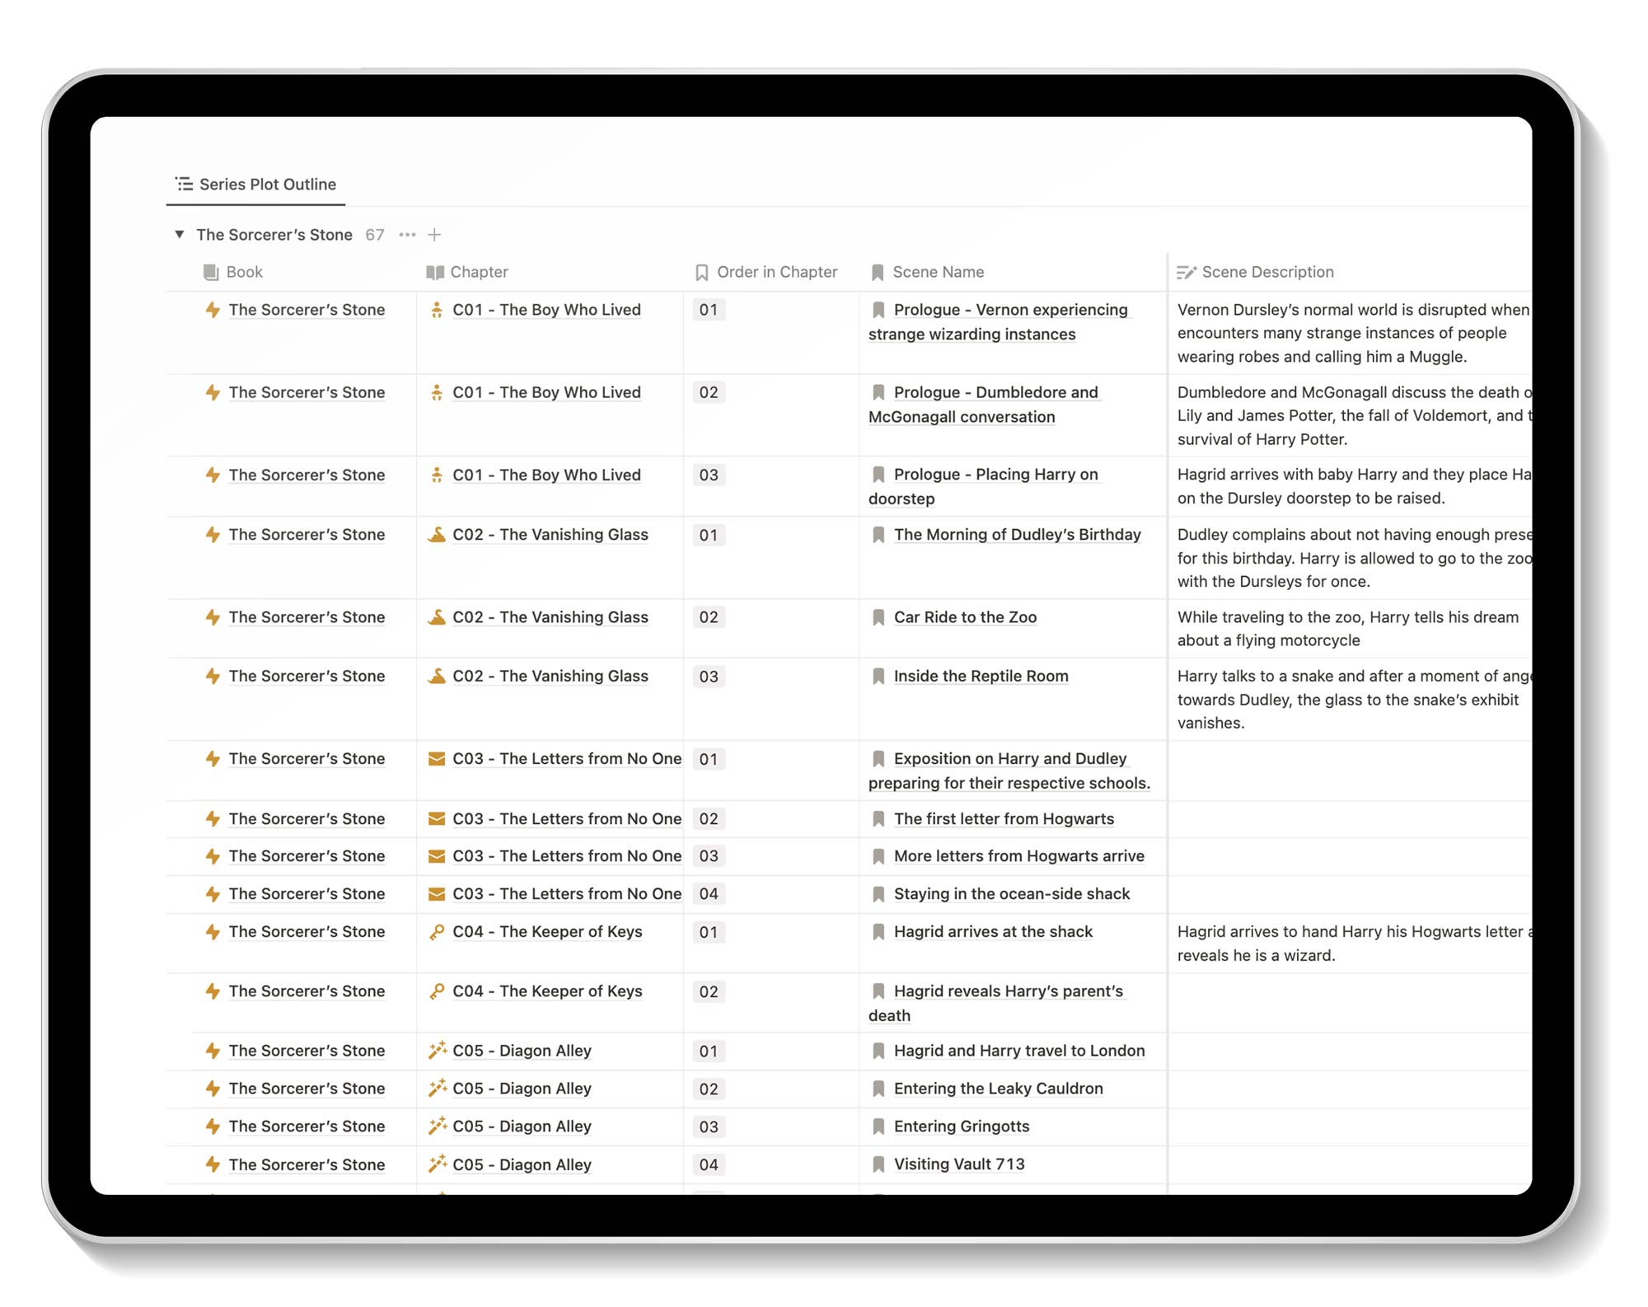Click the envelope icon for C03 - The Letters from No One
The image size is (1648, 1307).
437,759
